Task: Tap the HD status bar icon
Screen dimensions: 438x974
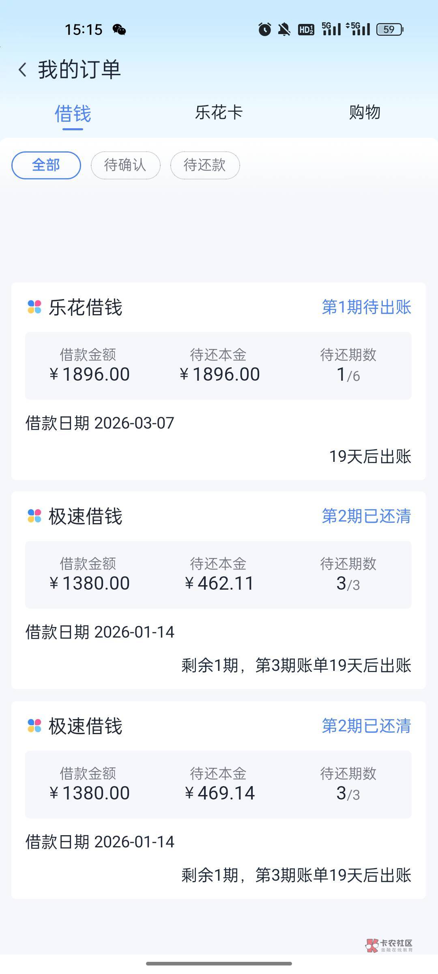Action: click(x=306, y=29)
